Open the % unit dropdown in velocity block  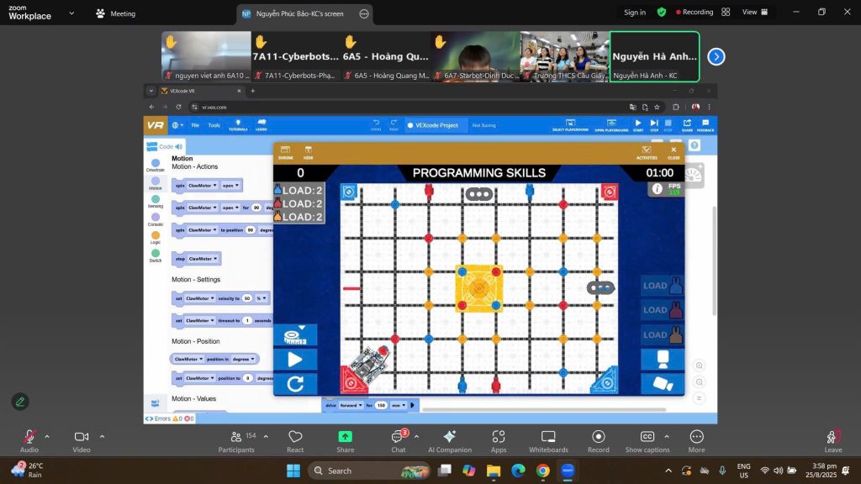click(x=261, y=298)
